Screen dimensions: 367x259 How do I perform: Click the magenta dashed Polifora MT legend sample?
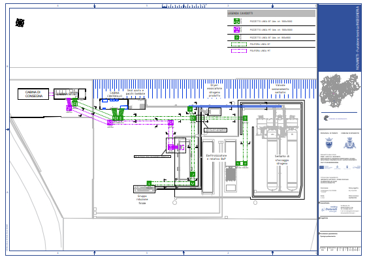[x=239, y=51]
